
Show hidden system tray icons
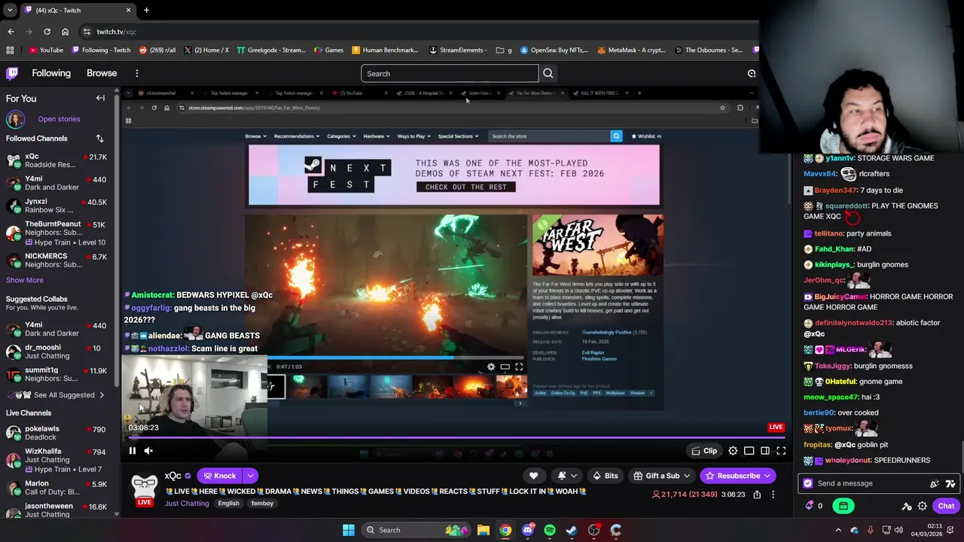pos(838,530)
